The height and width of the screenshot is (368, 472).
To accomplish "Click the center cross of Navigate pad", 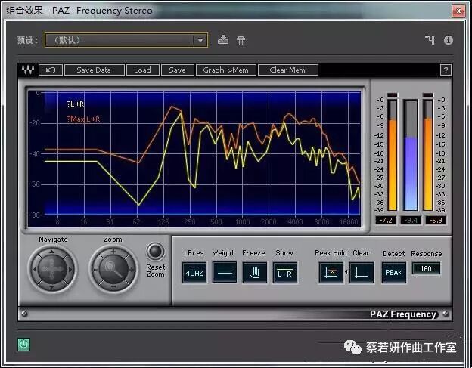I will pos(51,269).
